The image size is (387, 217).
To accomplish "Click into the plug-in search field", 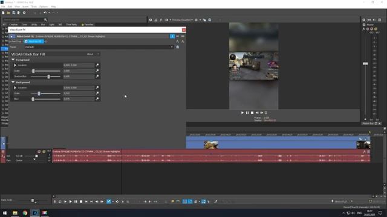I will (x=24, y=20).
